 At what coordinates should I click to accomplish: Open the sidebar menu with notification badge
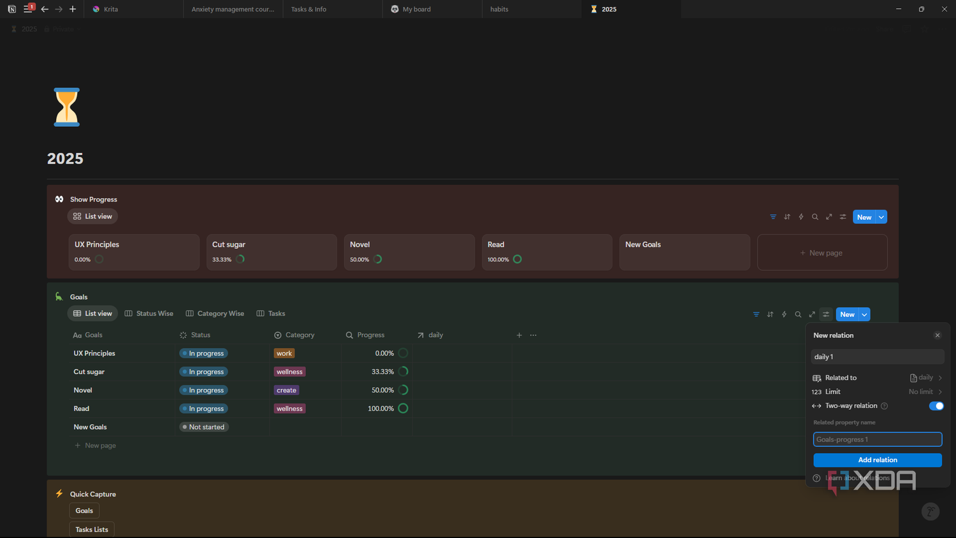(x=28, y=9)
